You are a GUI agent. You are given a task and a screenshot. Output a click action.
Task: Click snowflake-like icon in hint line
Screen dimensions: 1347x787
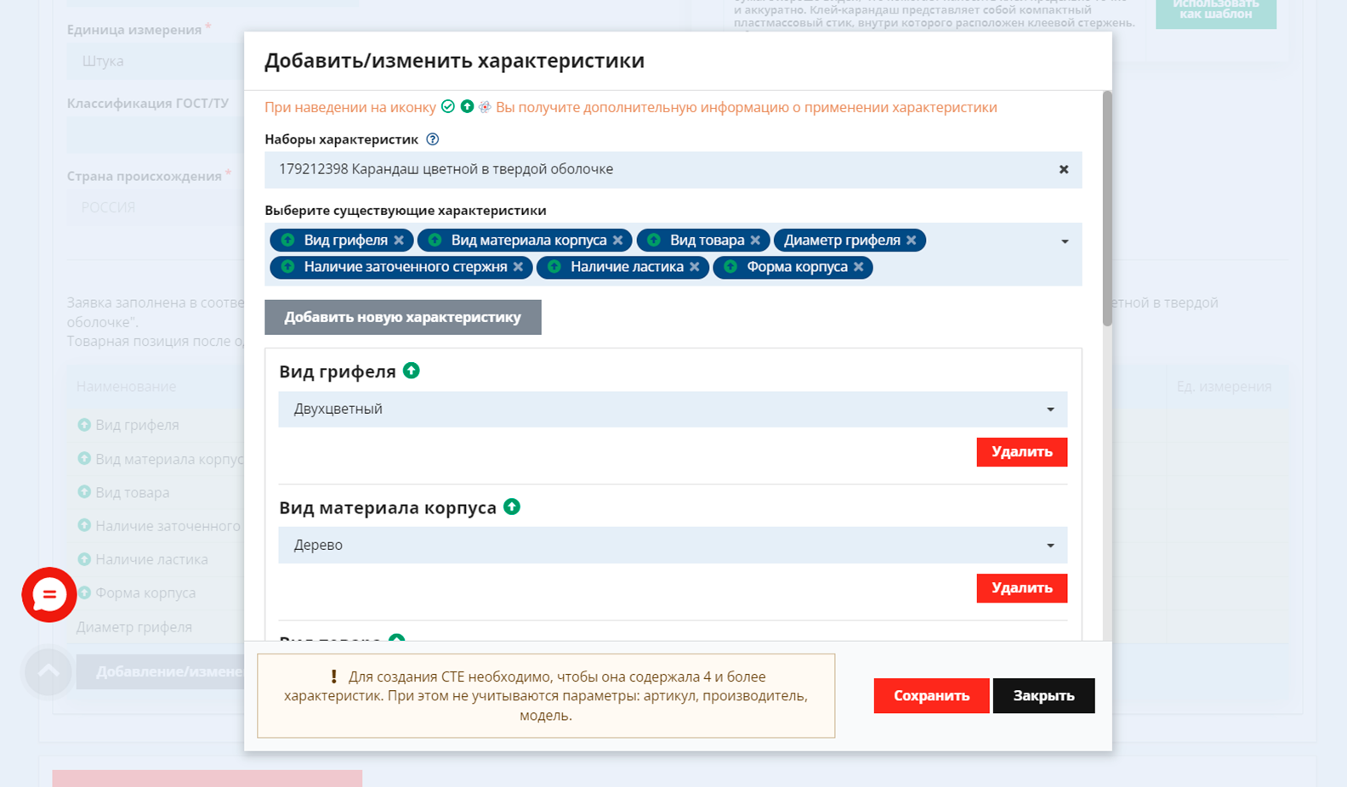point(485,106)
